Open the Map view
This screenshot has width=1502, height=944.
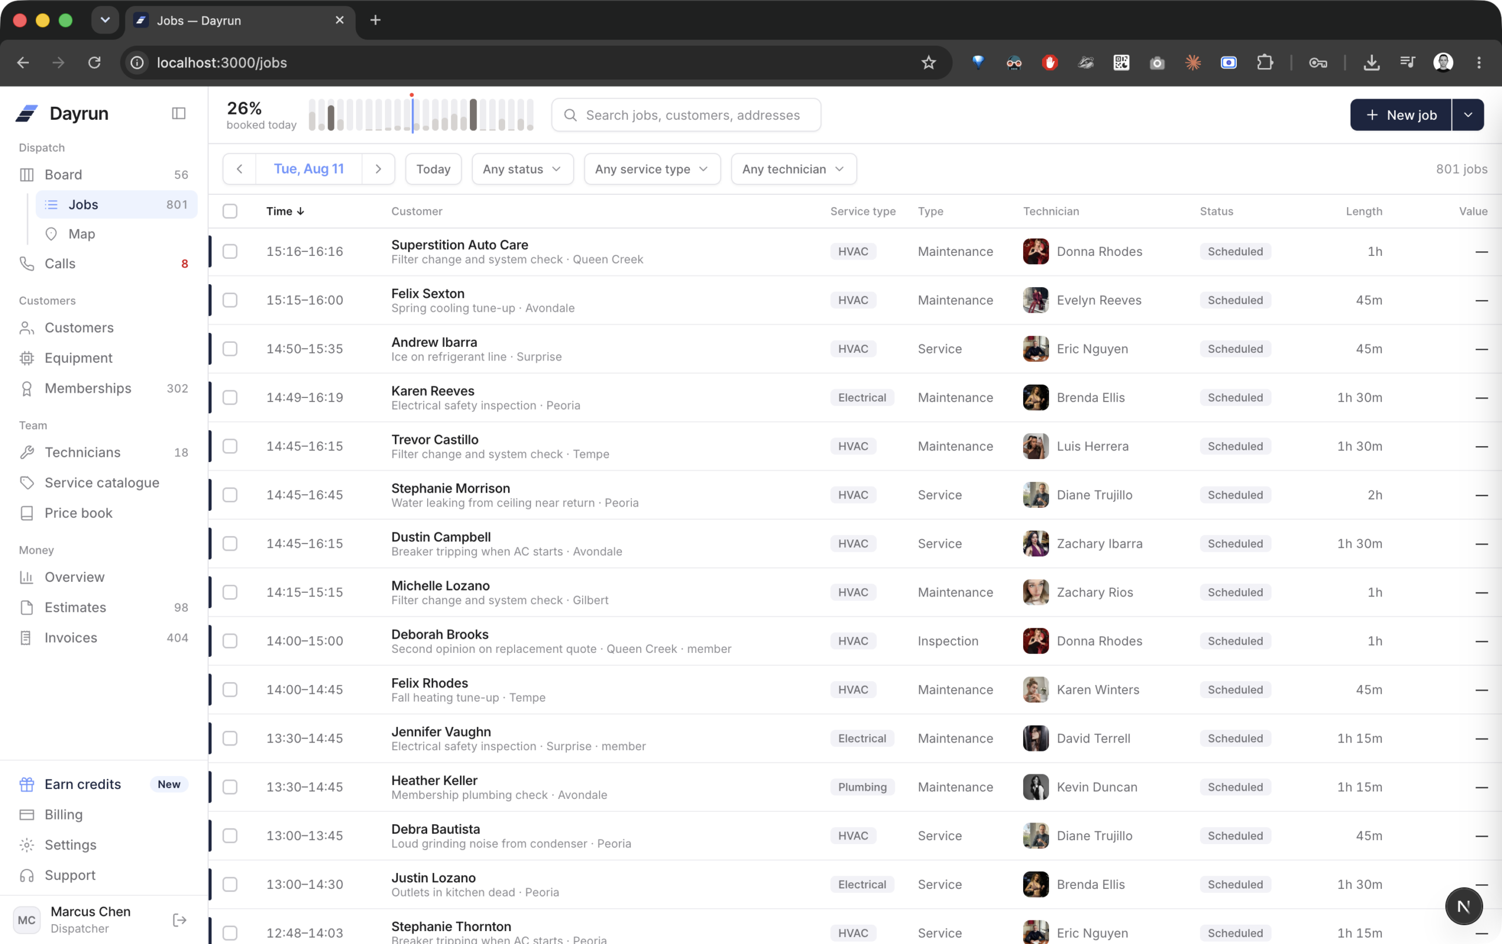[116, 234]
